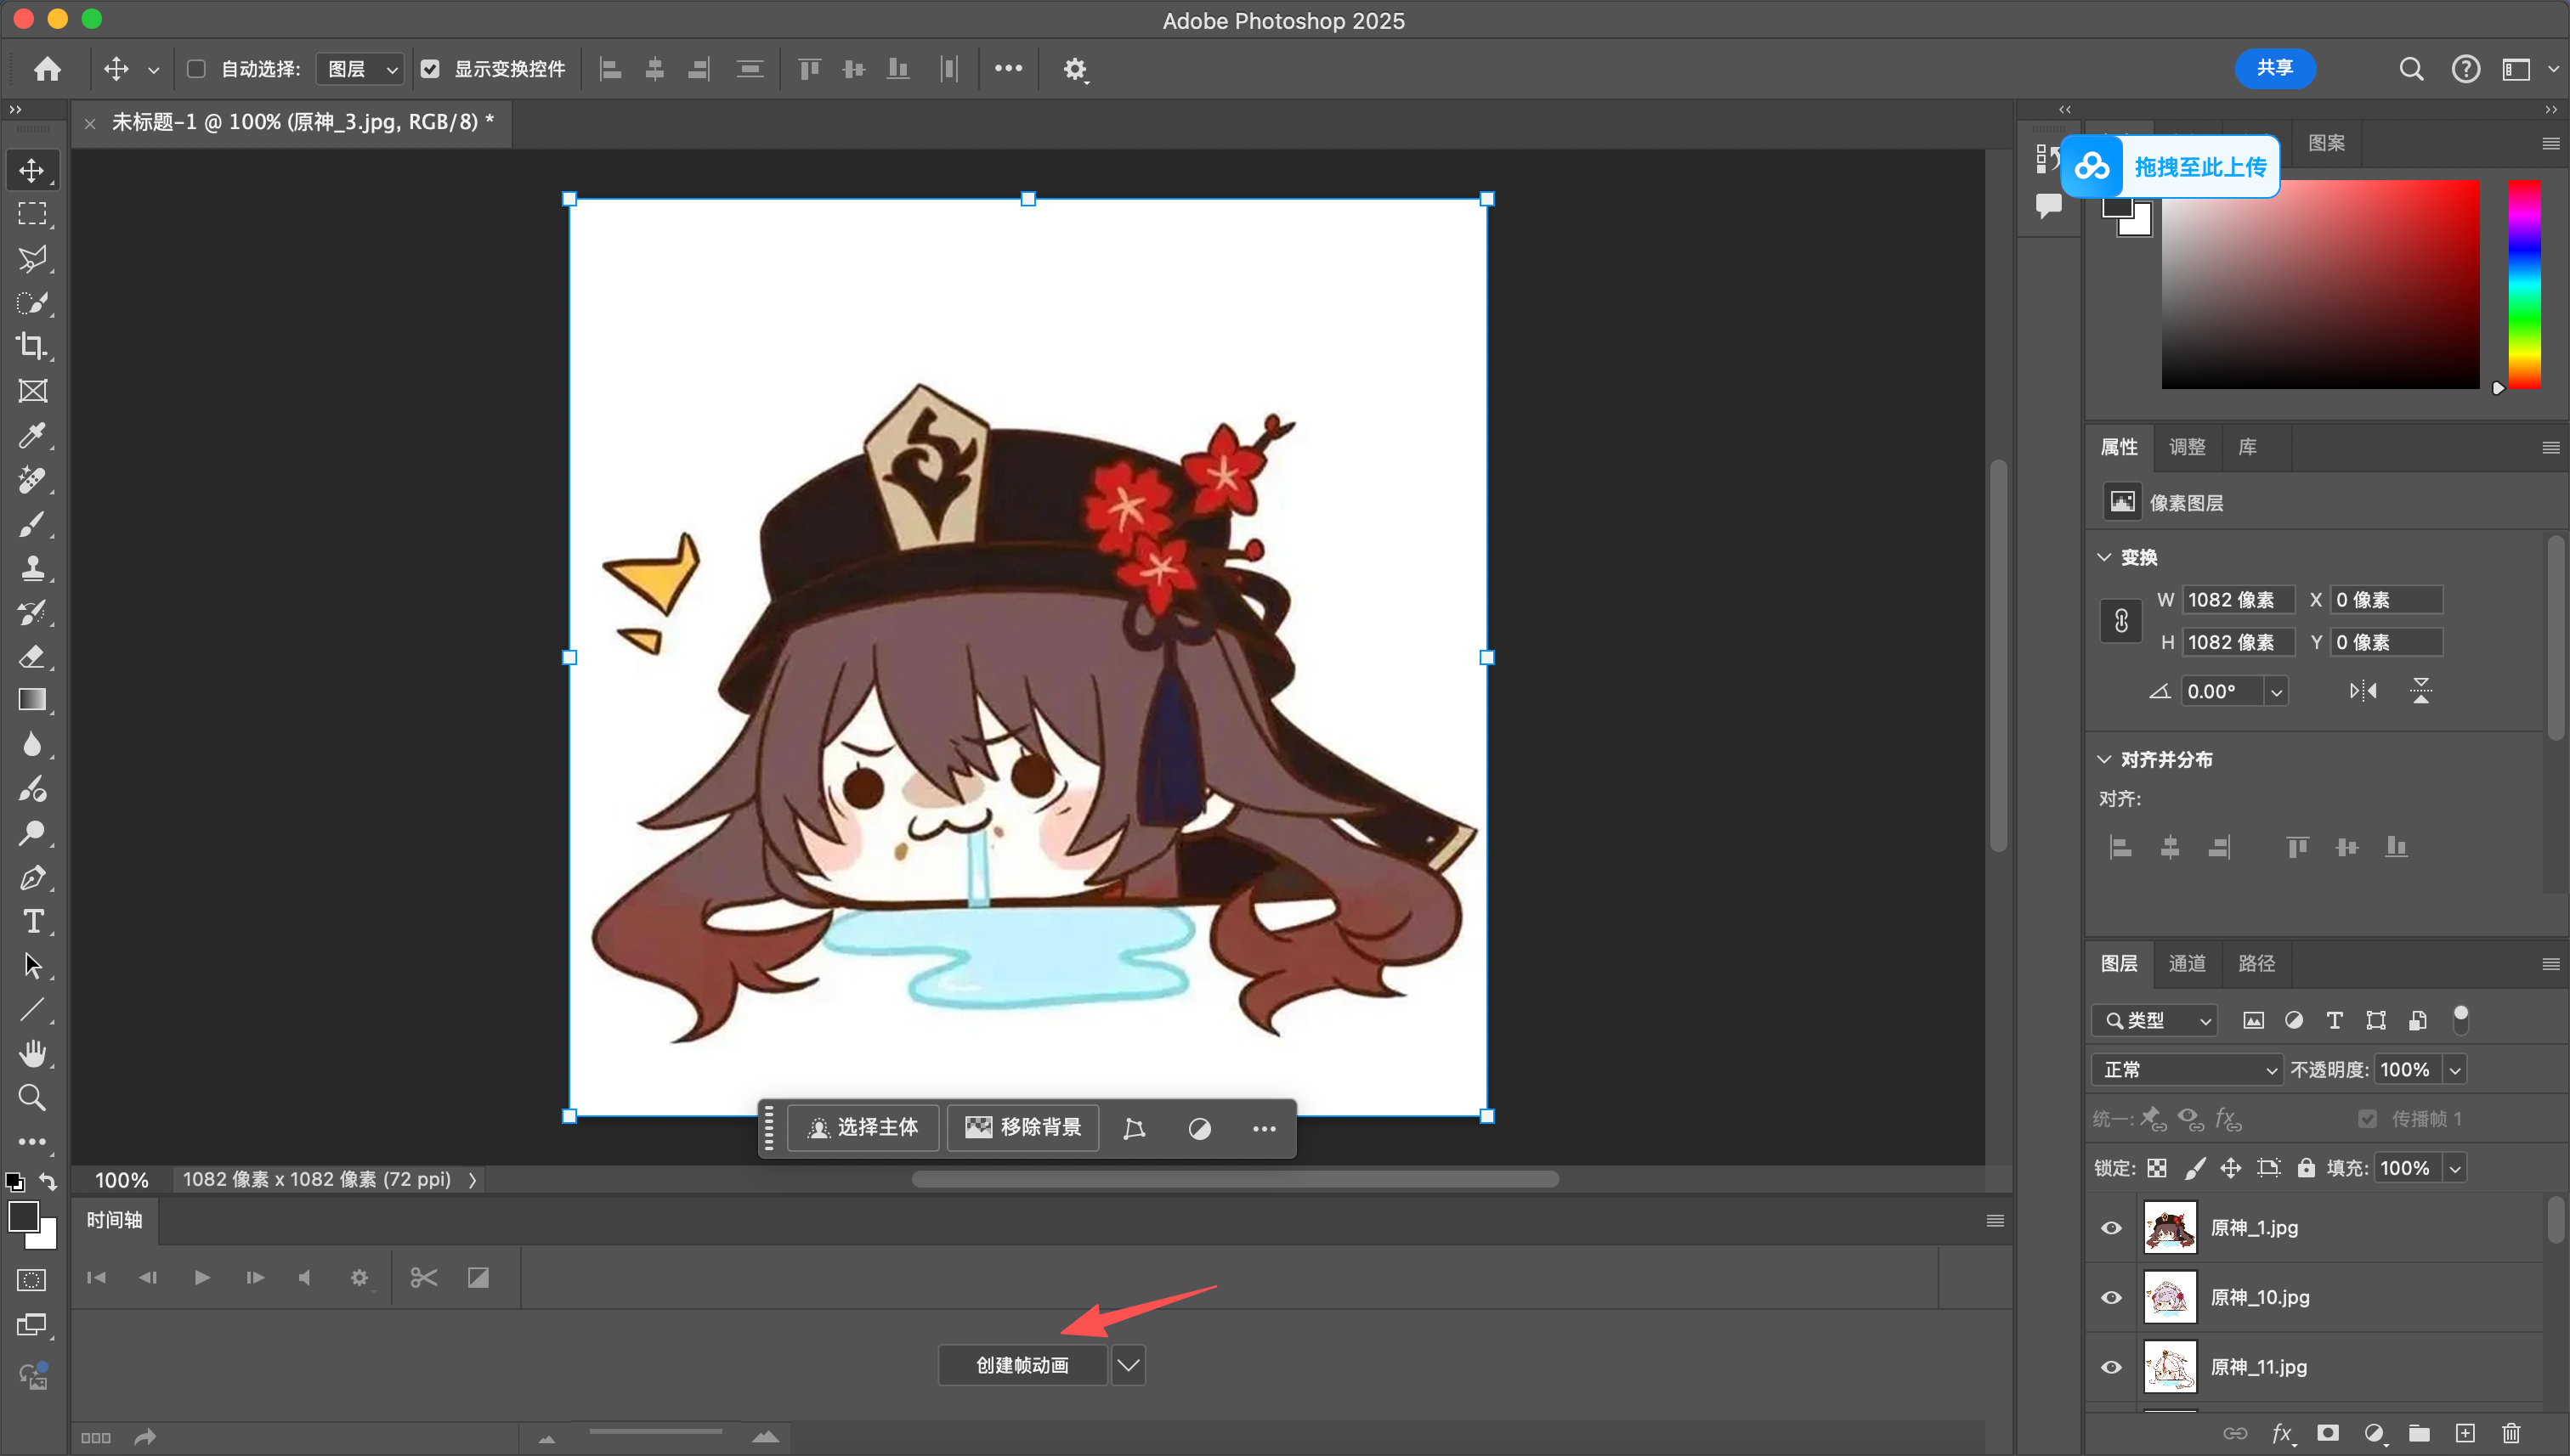Open the 不透明度 slider dropdown arrow
The width and height of the screenshot is (2570, 1456).
coord(2455,1070)
